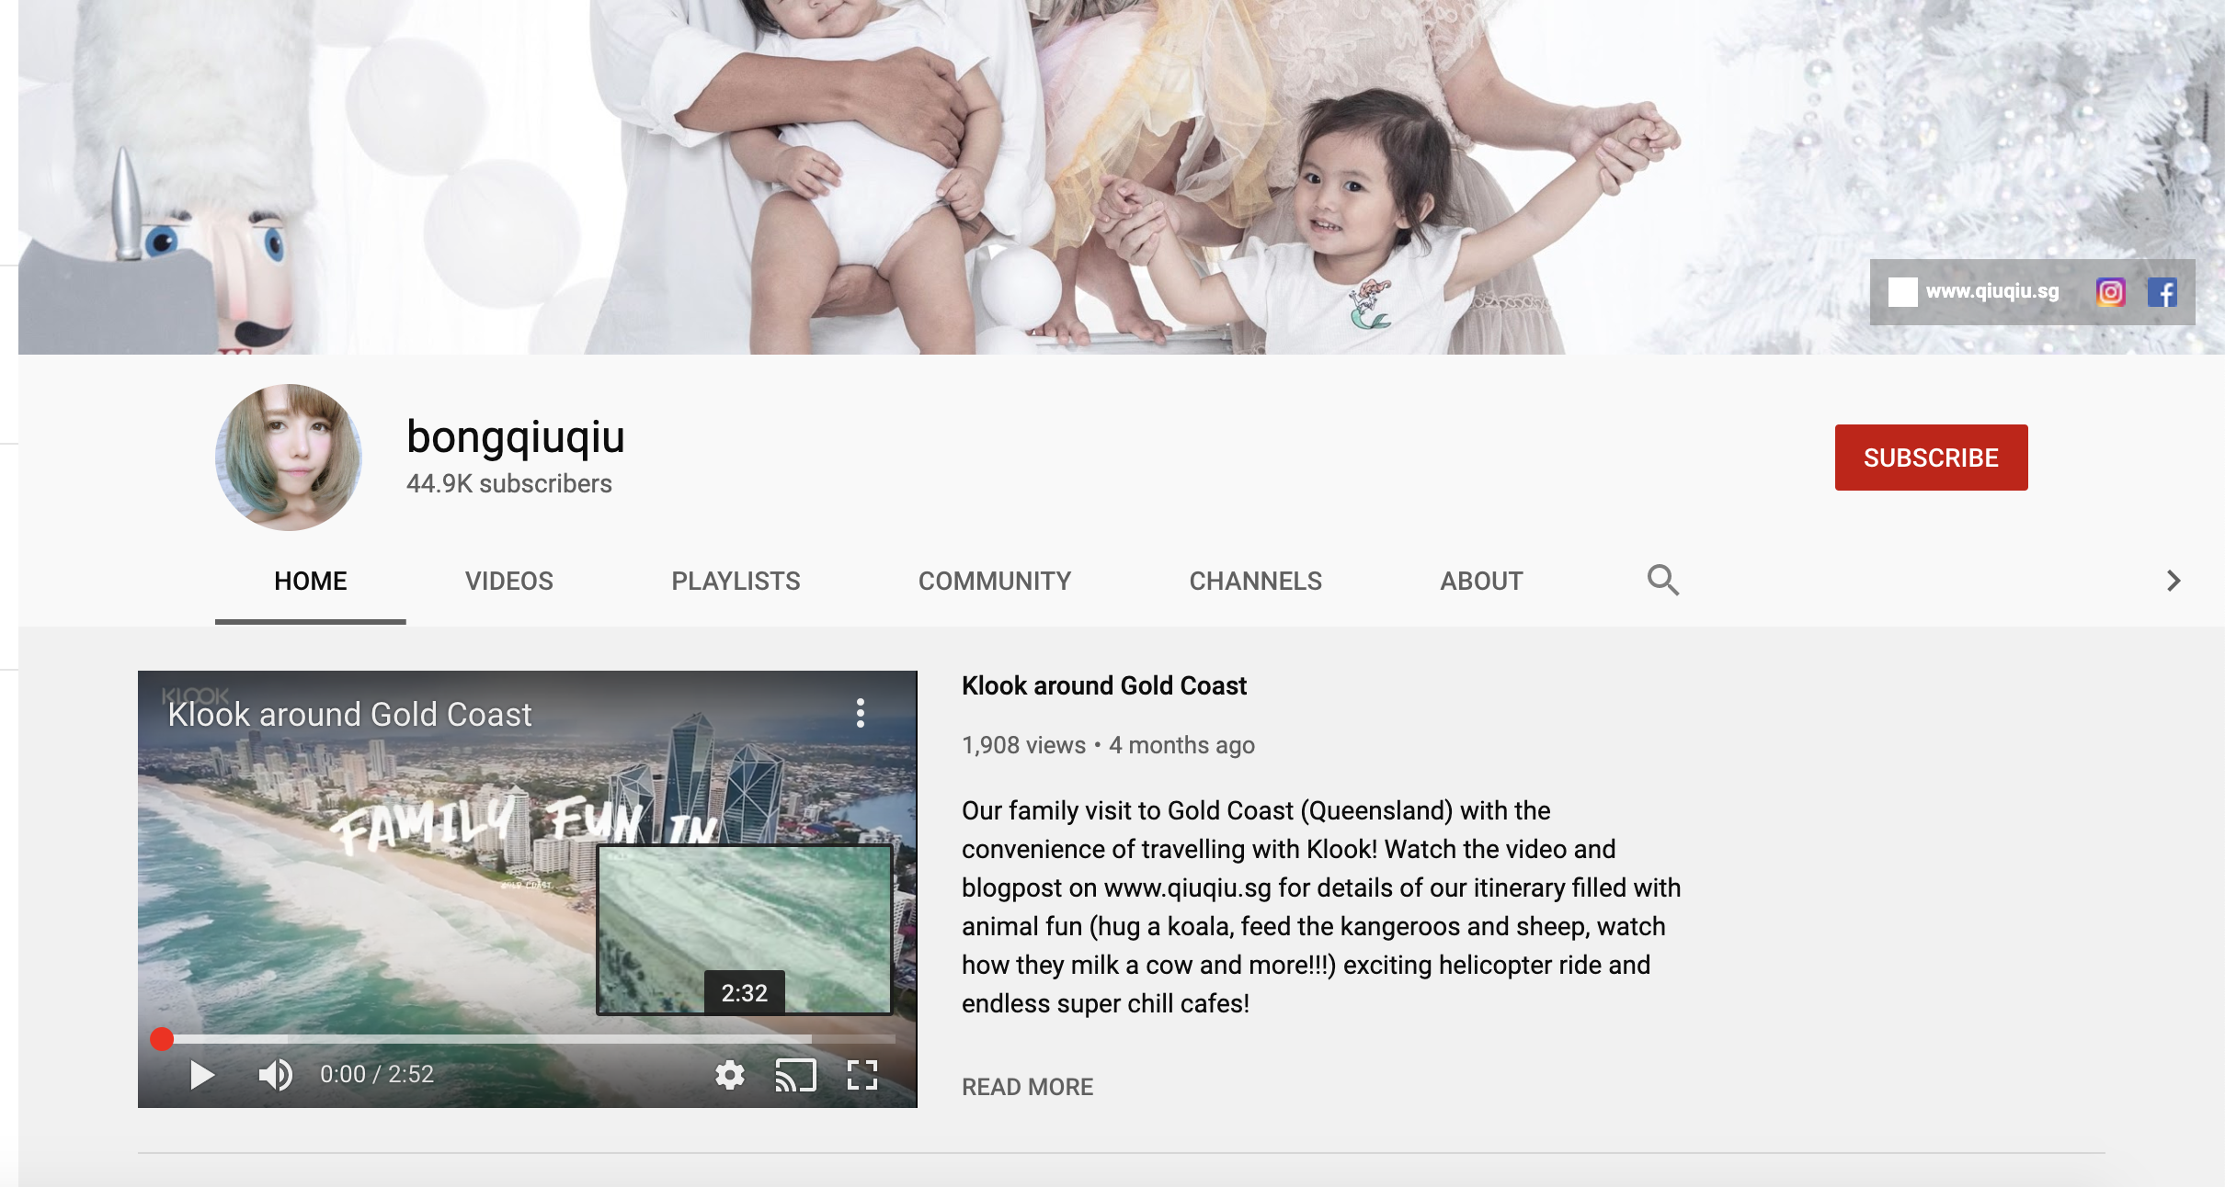Select the HOME tab
Image resolution: width=2225 pixels, height=1187 pixels.
point(311,581)
